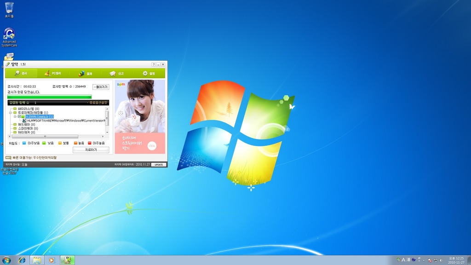Open Windows Media Player from the taskbar
Viewport: 471px width, 265px height.
pyautogui.click(x=52, y=260)
